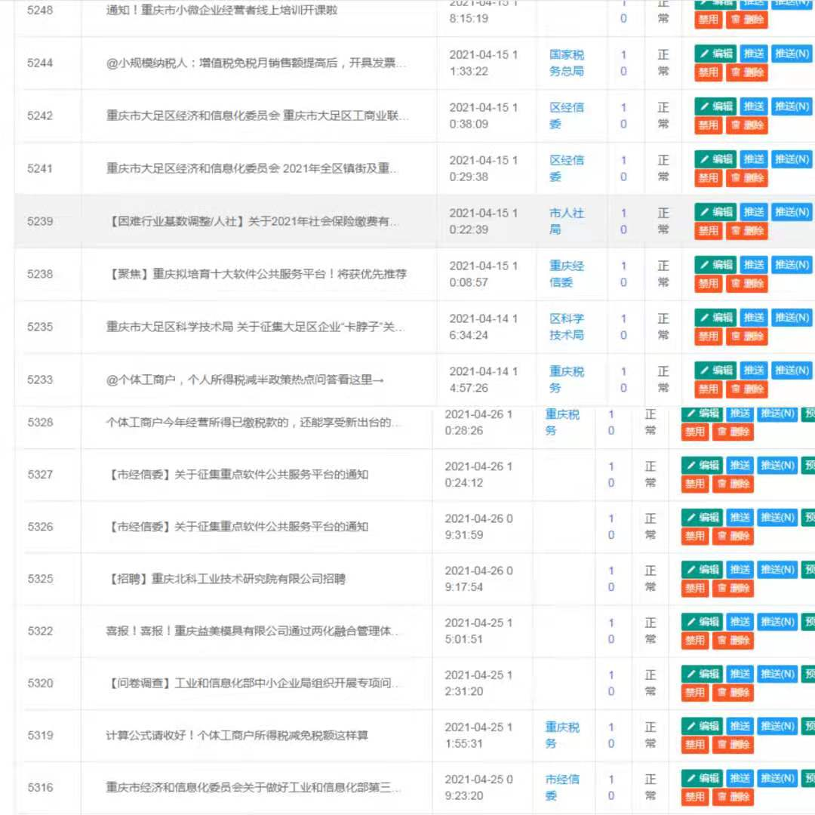The image size is (815, 815).
Task: Select timestamp 2021-04-25 12:31:20
Action: [478, 683]
